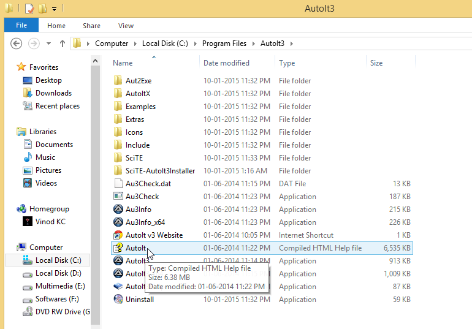Select the 913 KB AutoIt3 application icon
The width and height of the screenshot is (472, 329).
[x=118, y=261]
